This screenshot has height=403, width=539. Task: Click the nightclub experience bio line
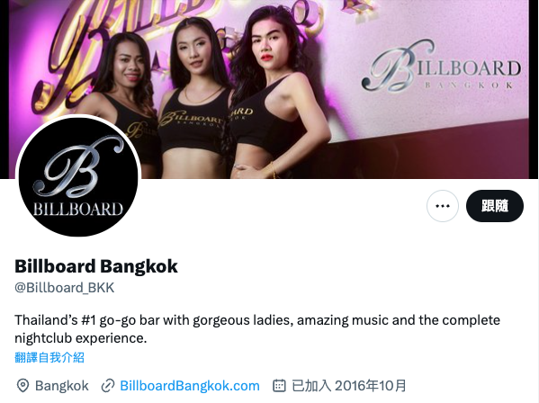pyautogui.click(x=80, y=338)
